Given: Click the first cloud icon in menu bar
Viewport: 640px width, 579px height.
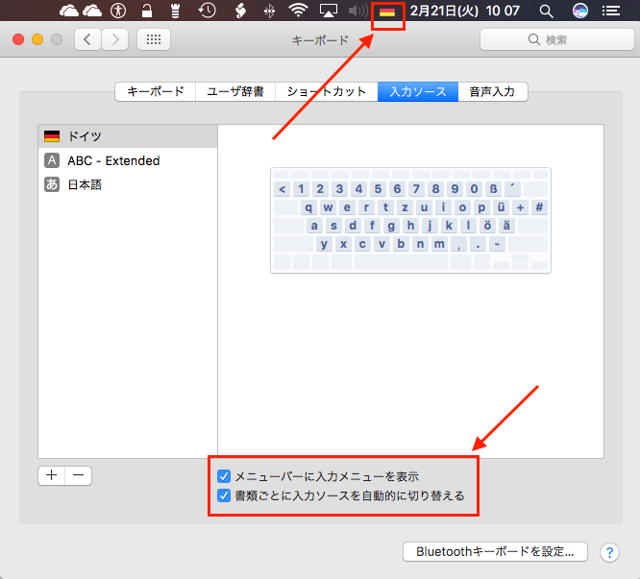Looking at the screenshot, I should [68, 11].
